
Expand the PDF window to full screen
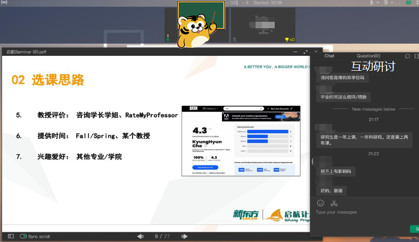point(306,52)
